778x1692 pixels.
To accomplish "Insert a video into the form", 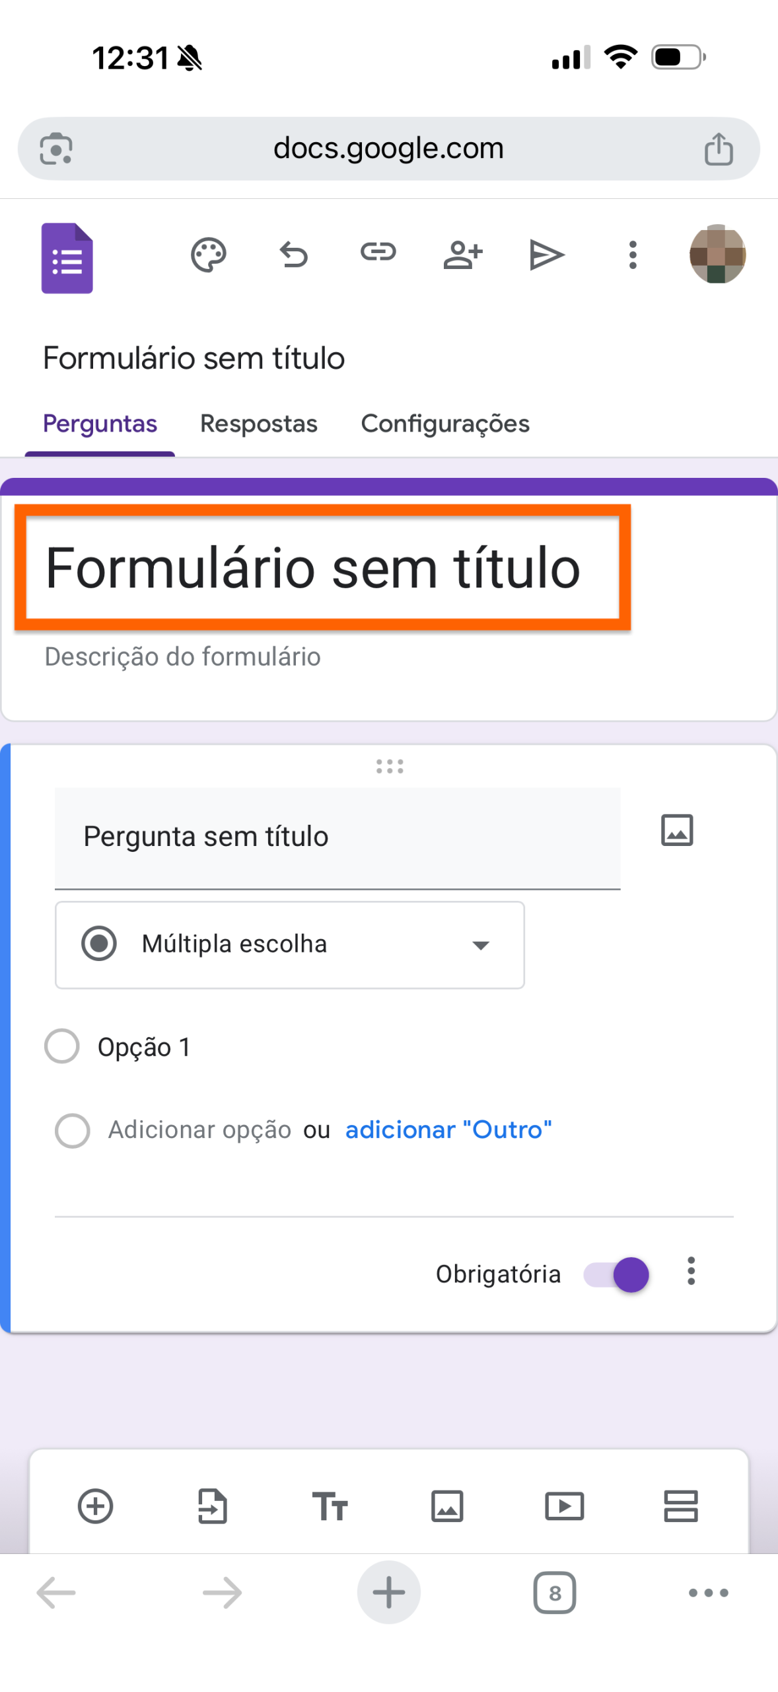I will tap(564, 1507).
